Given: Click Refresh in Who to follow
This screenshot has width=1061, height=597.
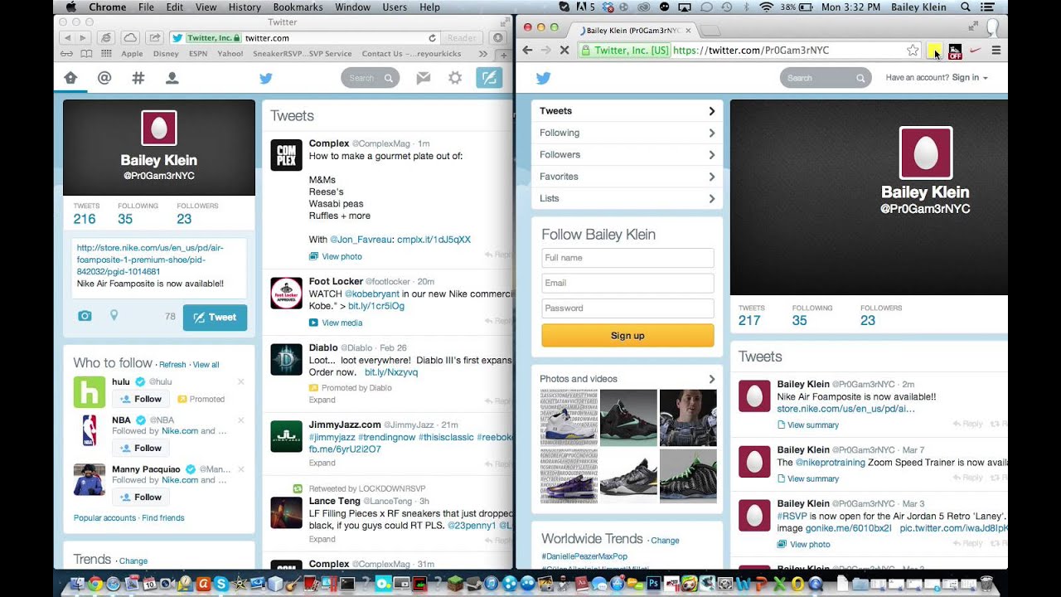Looking at the screenshot, I should click(172, 365).
